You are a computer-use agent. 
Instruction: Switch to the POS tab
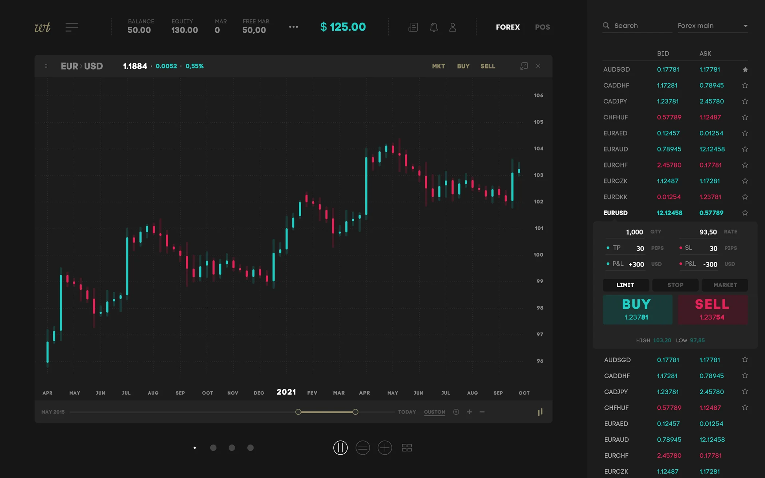coord(542,27)
